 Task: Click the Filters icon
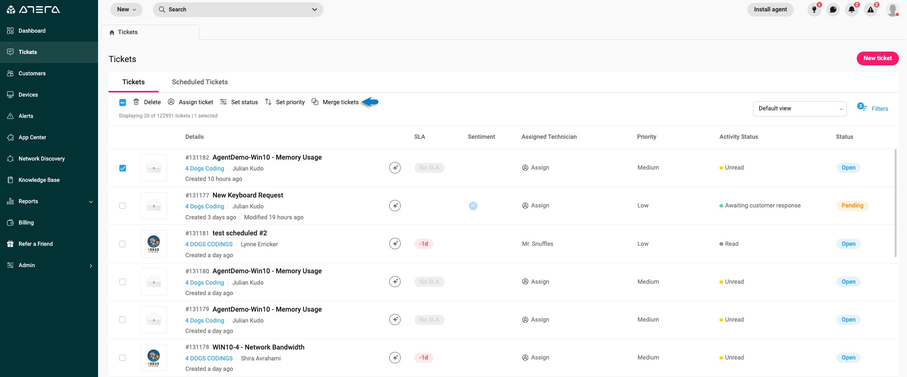coord(862,107)
